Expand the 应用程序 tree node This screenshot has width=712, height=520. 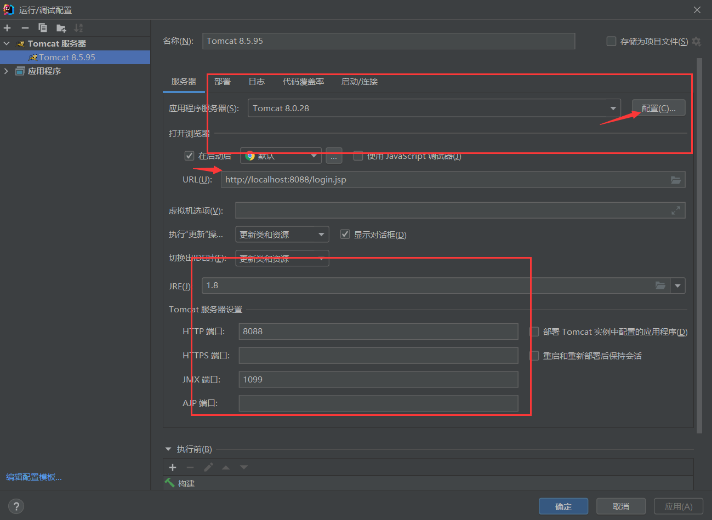pyautogui.click(x=7, y=71)
